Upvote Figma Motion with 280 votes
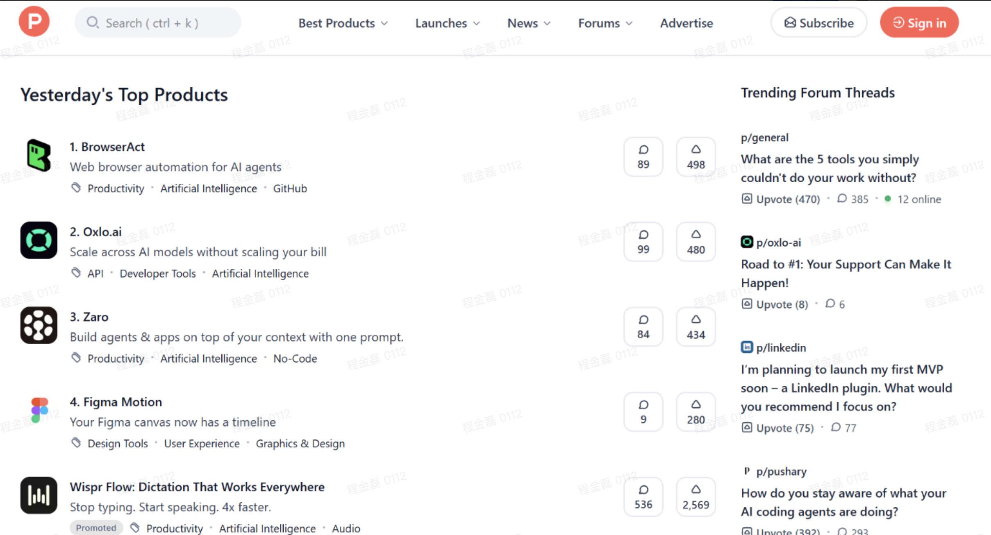Image resolution: width=991 pixels, height=535 pixels. coord(696,412)
